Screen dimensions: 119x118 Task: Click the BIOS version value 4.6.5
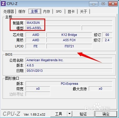tap(69, 65)
